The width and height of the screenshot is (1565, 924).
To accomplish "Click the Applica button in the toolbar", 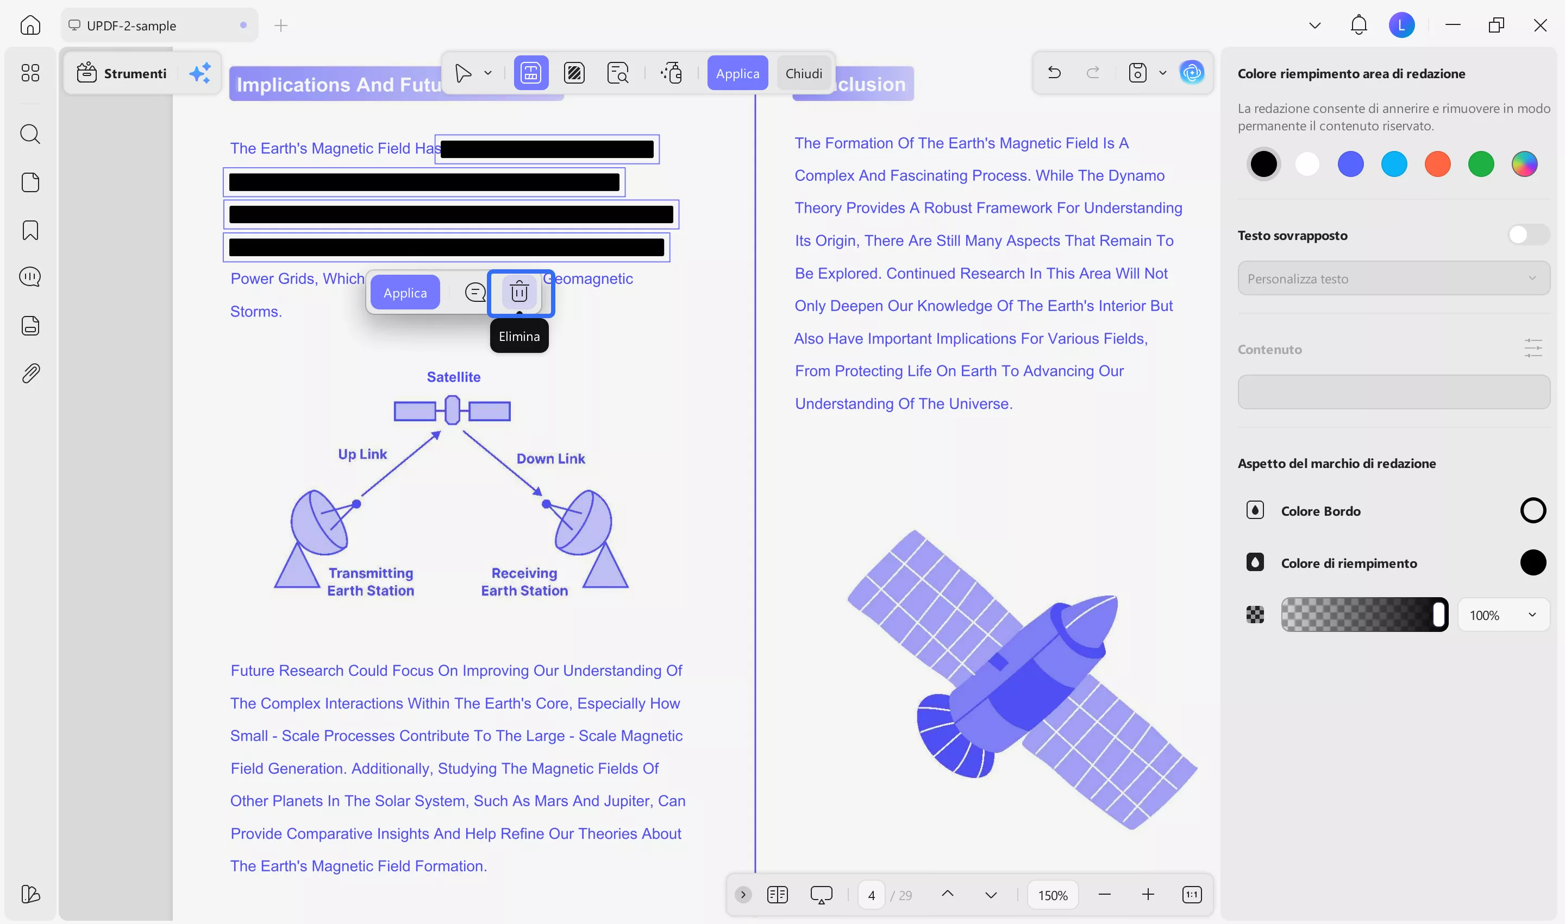I will 738,72.
